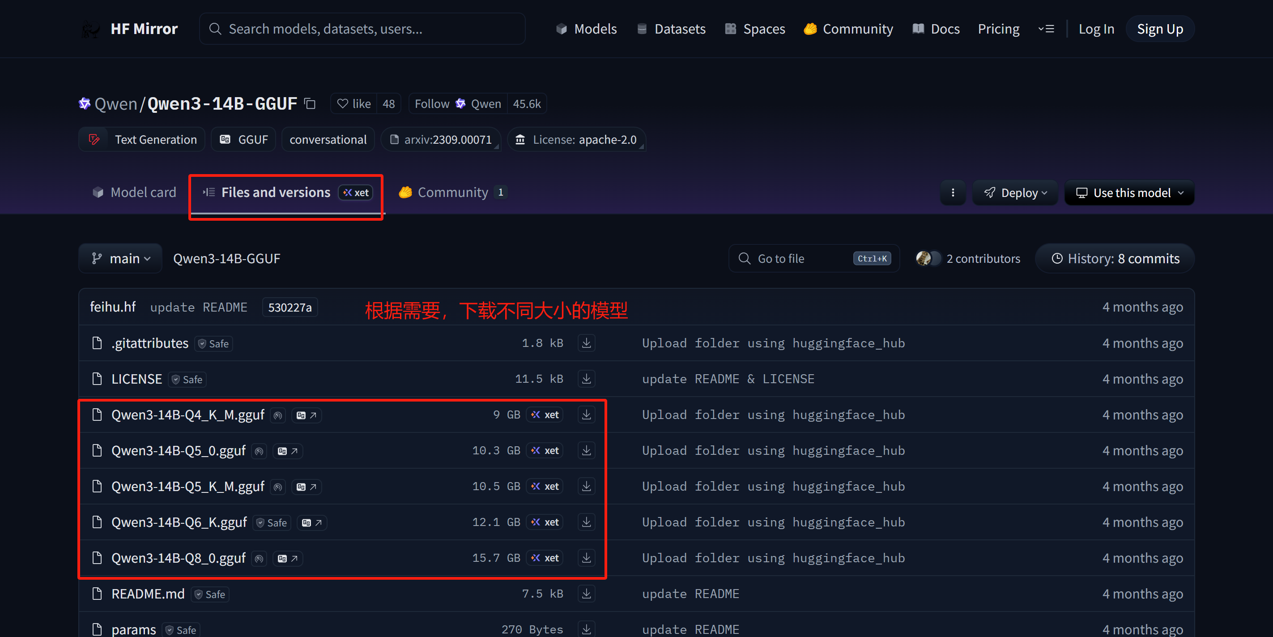Open GGUF viewer for Q8_0 file
Viewport: 1273px width, 637px height.
[x=288, y=559]
